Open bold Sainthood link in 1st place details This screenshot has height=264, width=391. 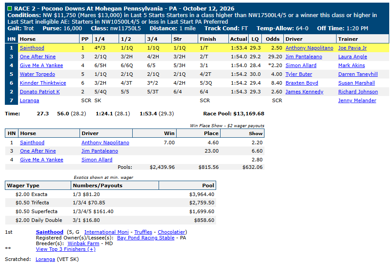click(50, 232)
